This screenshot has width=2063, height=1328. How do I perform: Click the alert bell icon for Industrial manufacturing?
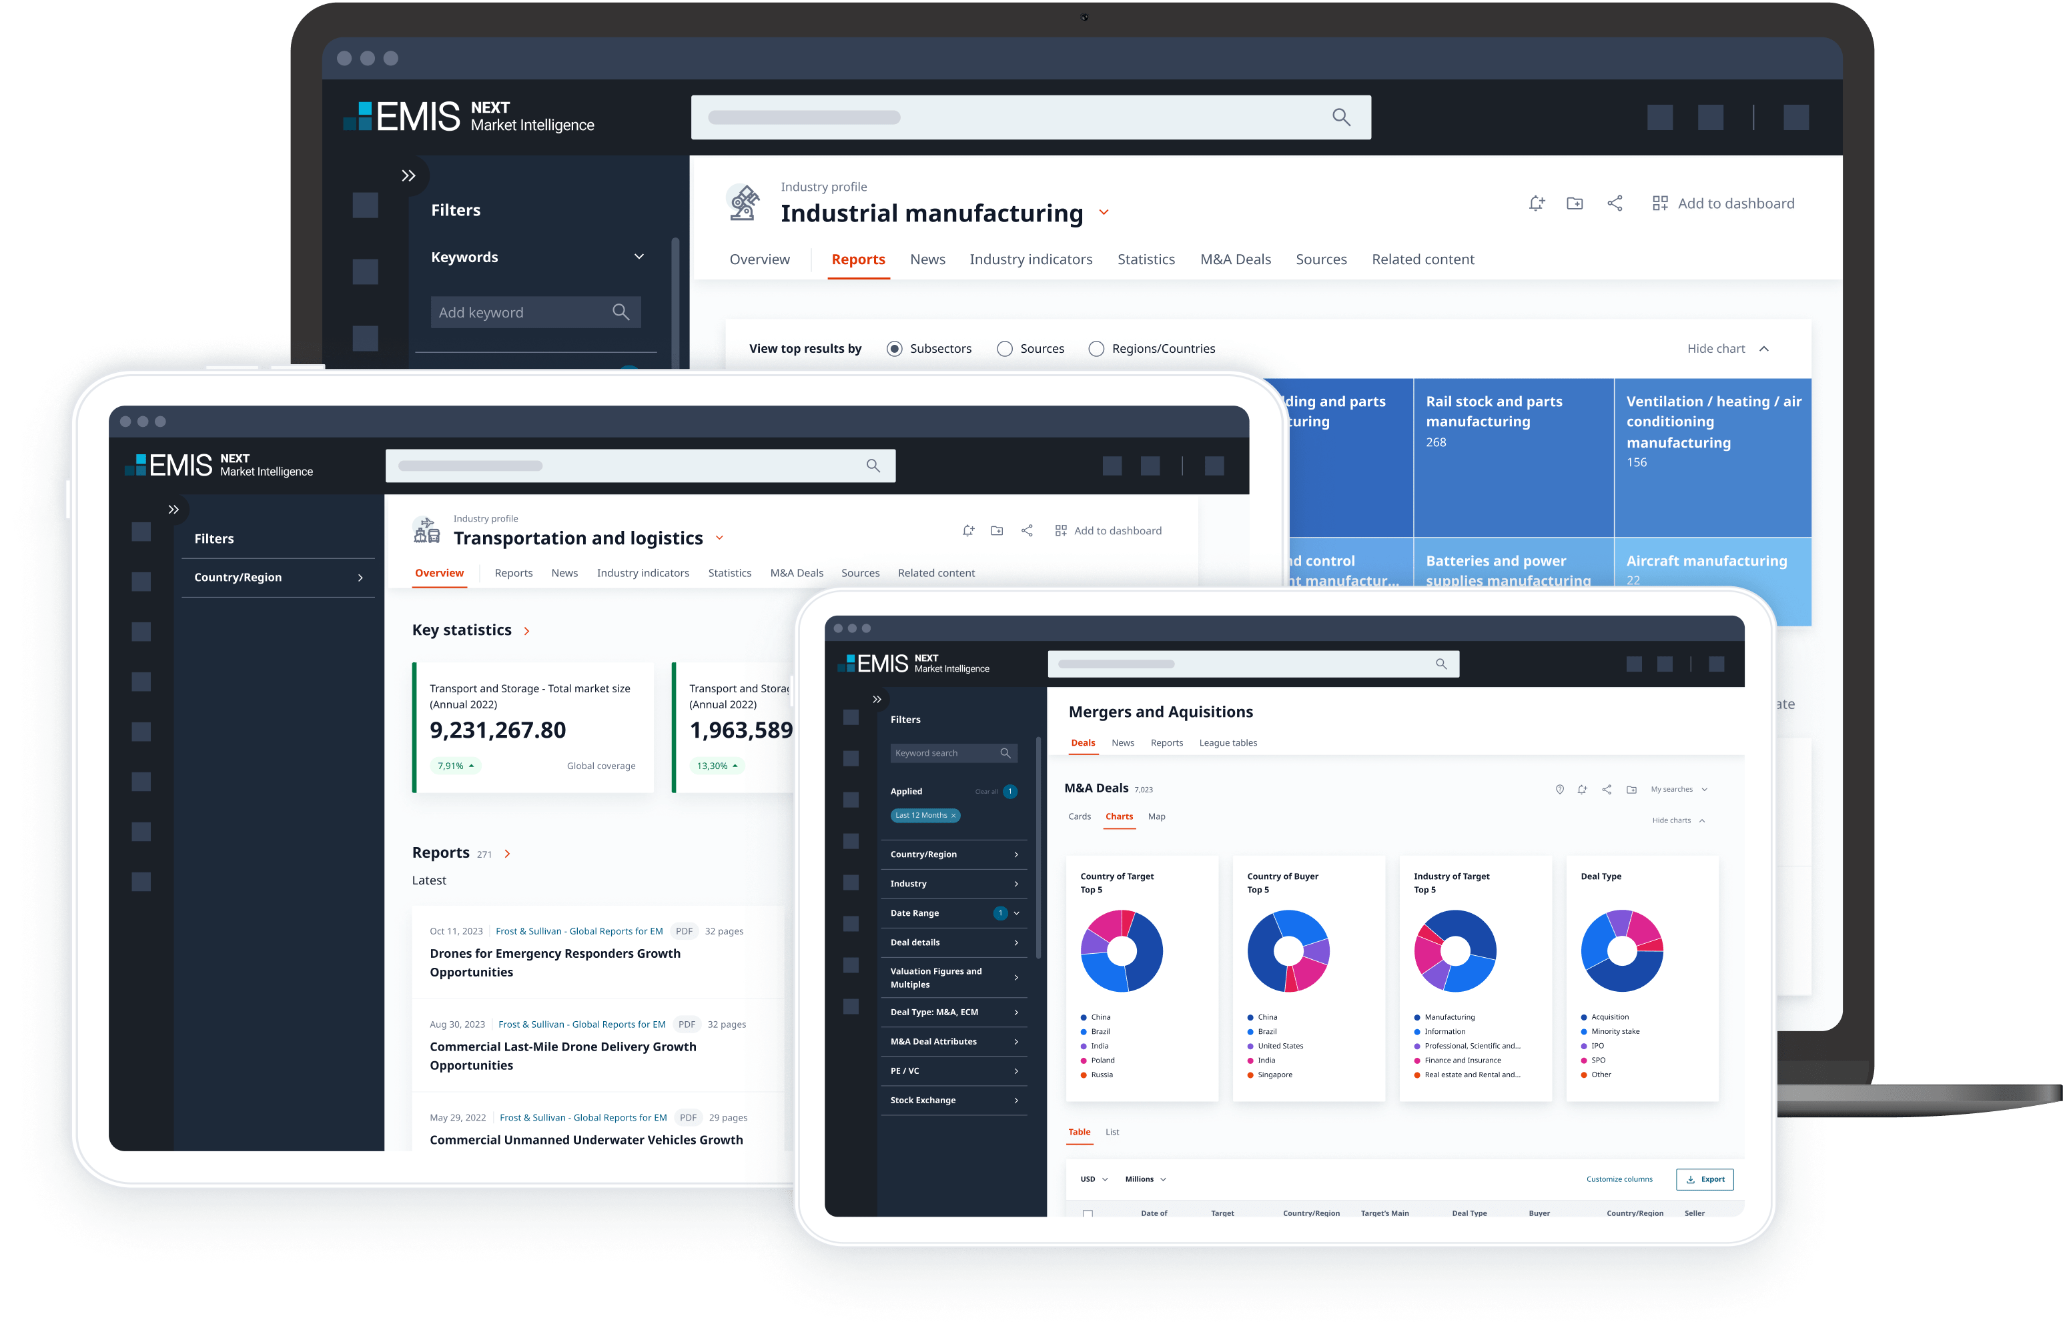click(1536, 203)
